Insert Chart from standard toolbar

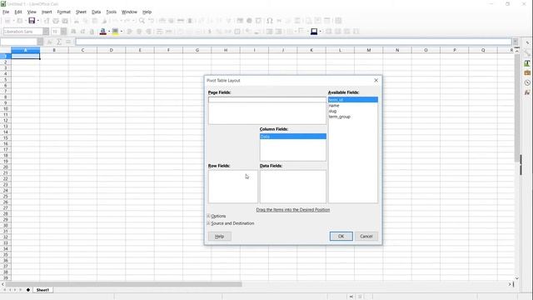click(x=249, y=21)
